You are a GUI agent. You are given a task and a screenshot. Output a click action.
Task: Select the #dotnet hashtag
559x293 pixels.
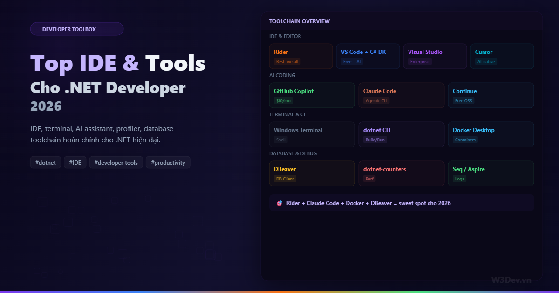(x=45, y=162)
